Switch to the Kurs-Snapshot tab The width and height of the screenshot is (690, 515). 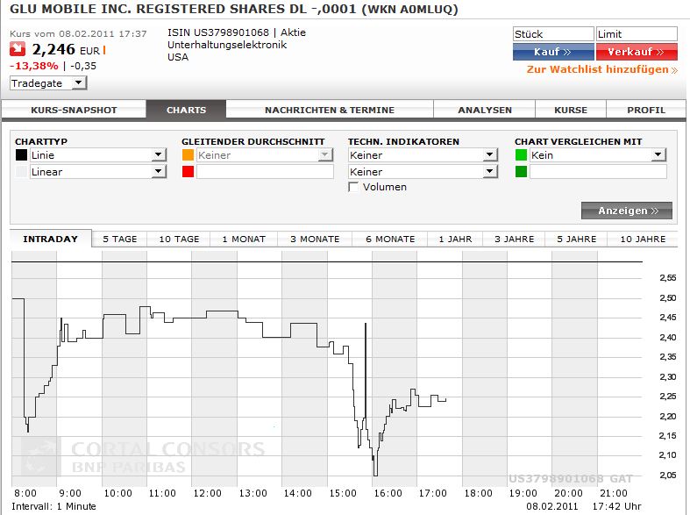coord(74,110)
